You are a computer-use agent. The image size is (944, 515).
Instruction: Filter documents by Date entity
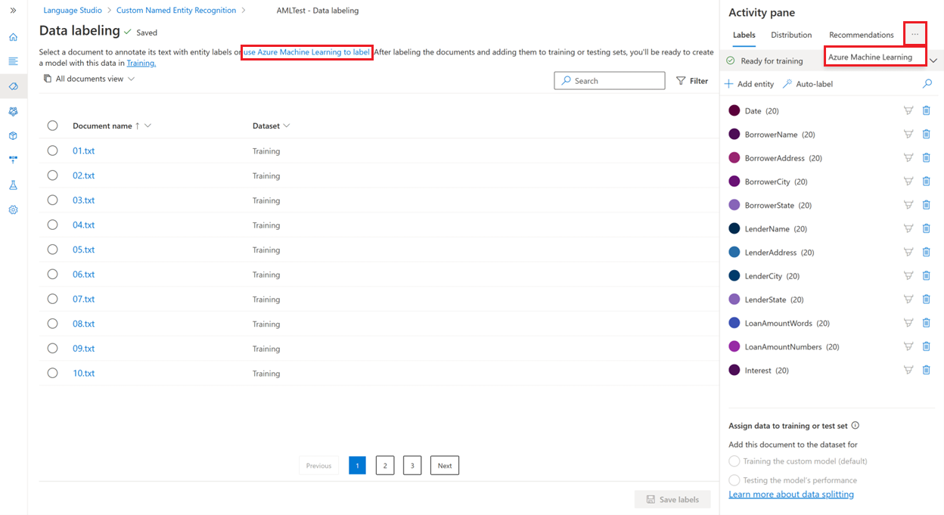[x=908, y=110]
